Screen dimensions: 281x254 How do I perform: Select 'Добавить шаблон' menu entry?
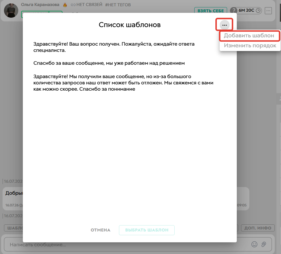(249, 35)
